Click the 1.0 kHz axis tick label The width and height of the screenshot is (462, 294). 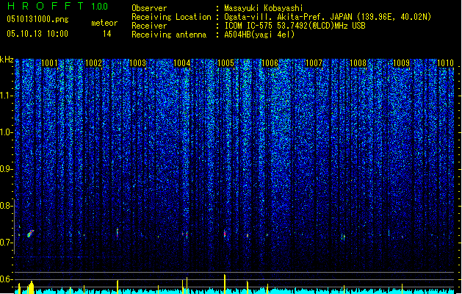click(7, 132)
